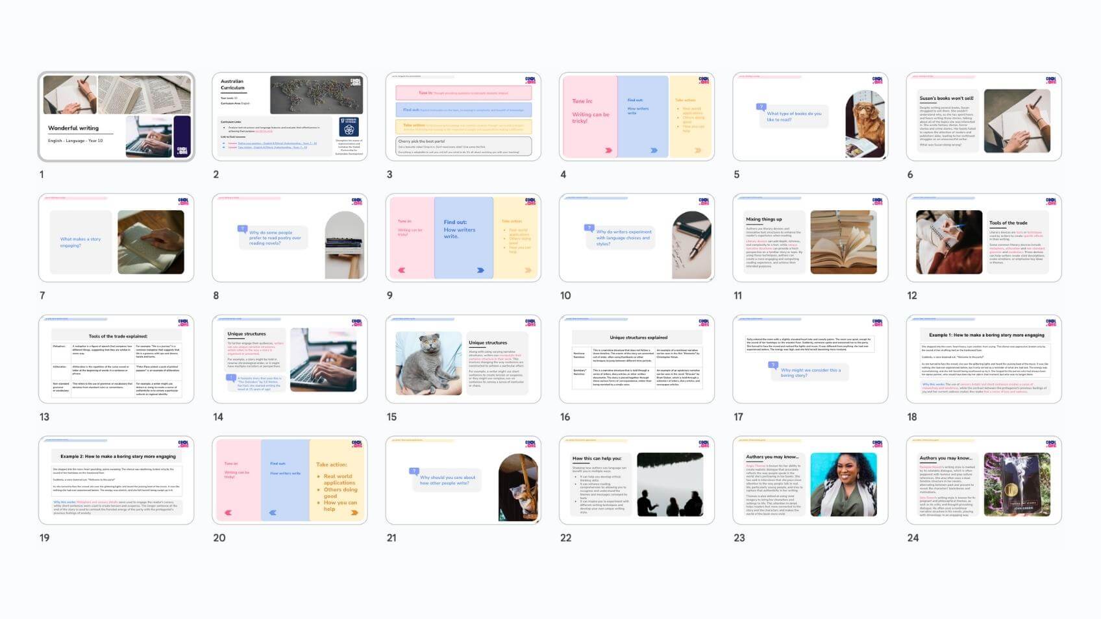Open slide 13 Tools of the trade explained
Image resolution: width=1101 pixels, height=619 pixels.
pos(116,359)
